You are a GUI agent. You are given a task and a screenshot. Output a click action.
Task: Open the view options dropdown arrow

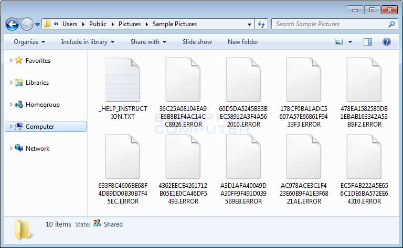tap(350, 42)
